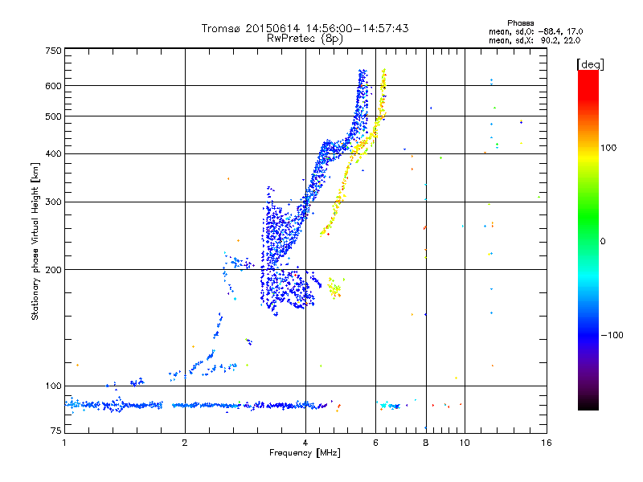Click x-axis tick label "2"
The height and width of the screenshot is (482, 643).
click(185, 443)
